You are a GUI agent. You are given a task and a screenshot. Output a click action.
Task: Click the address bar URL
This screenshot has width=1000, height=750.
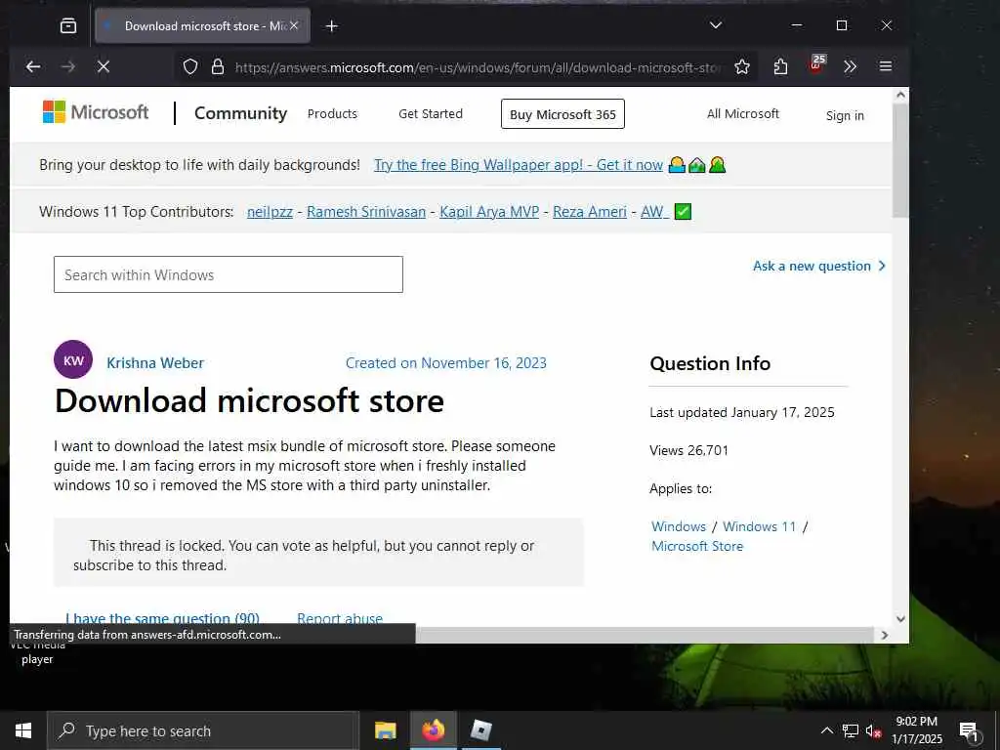[479, 67]
